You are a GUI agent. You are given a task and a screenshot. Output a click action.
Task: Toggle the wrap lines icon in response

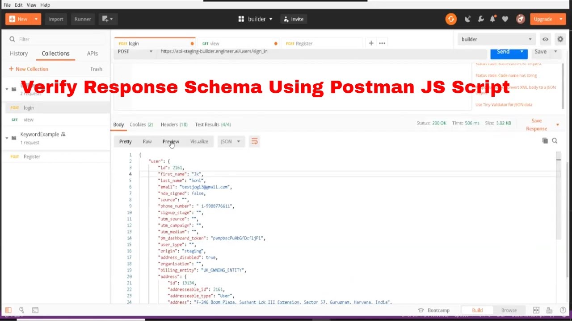[x=254, y=141]
